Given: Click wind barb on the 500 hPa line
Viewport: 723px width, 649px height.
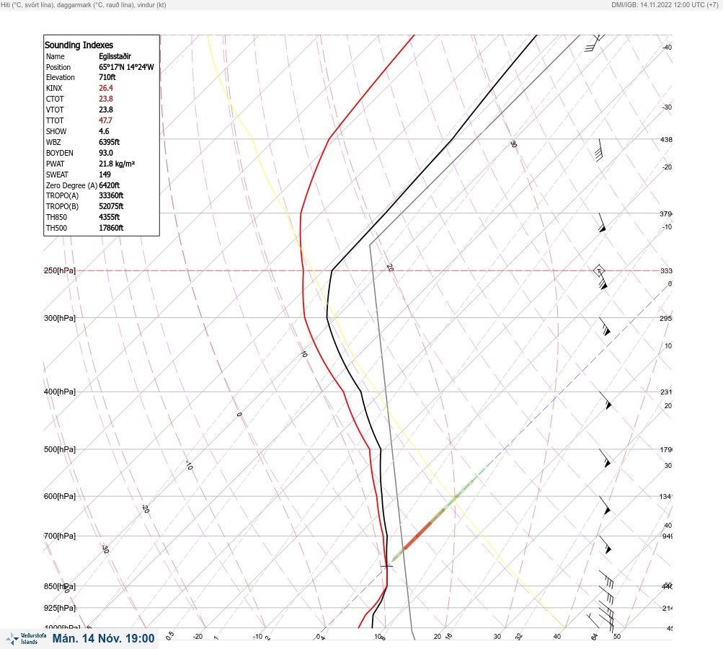Looking at the screenshot, I should [x=605, y=458].
